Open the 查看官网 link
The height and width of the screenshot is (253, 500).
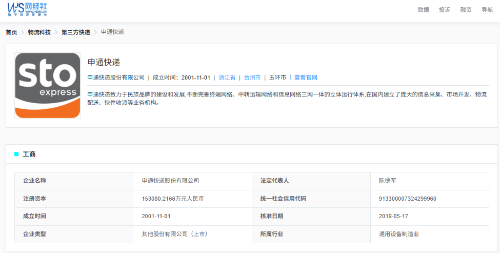tap(306, 77)
